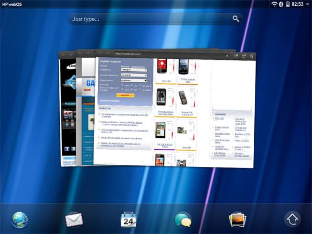This screenshot has width=312, height=234.
Task: Open the link under the tablet thumbnail
Action: [x=165, y=146]
